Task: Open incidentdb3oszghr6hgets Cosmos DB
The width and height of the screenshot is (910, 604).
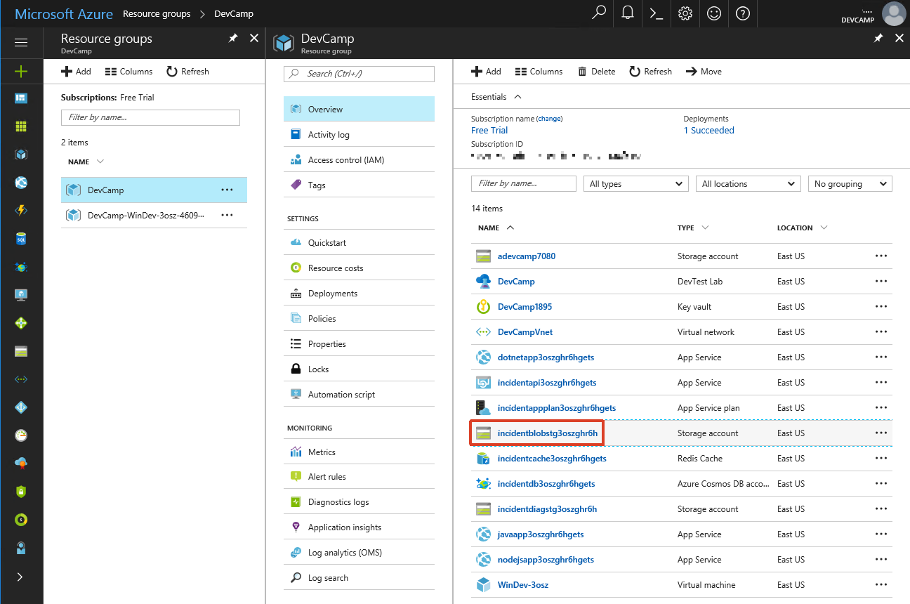Action: [546, 484]
